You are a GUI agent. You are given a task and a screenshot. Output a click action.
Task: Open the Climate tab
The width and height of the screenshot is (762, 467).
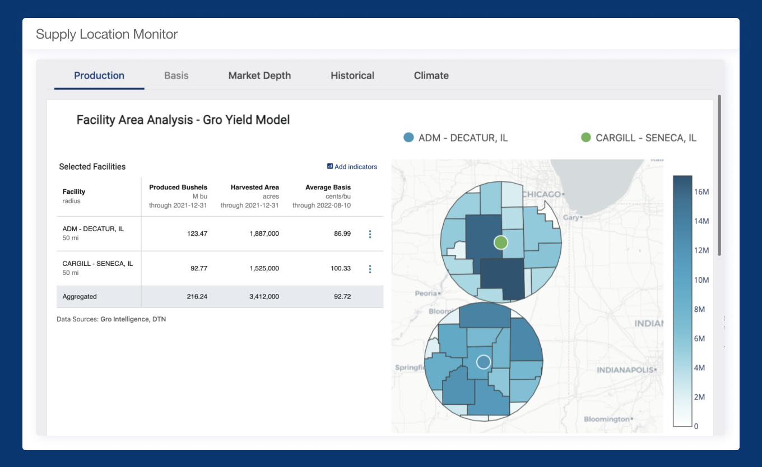[431, 76]
